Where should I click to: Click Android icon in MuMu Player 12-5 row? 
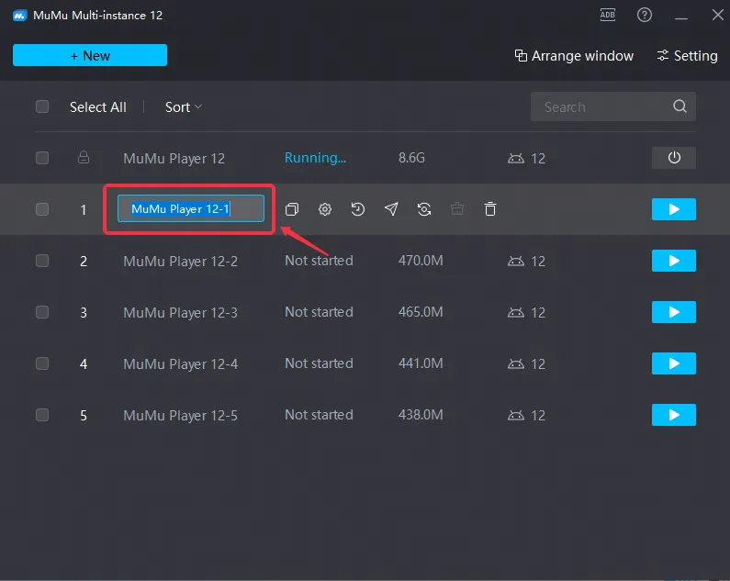tap(516, 415)
